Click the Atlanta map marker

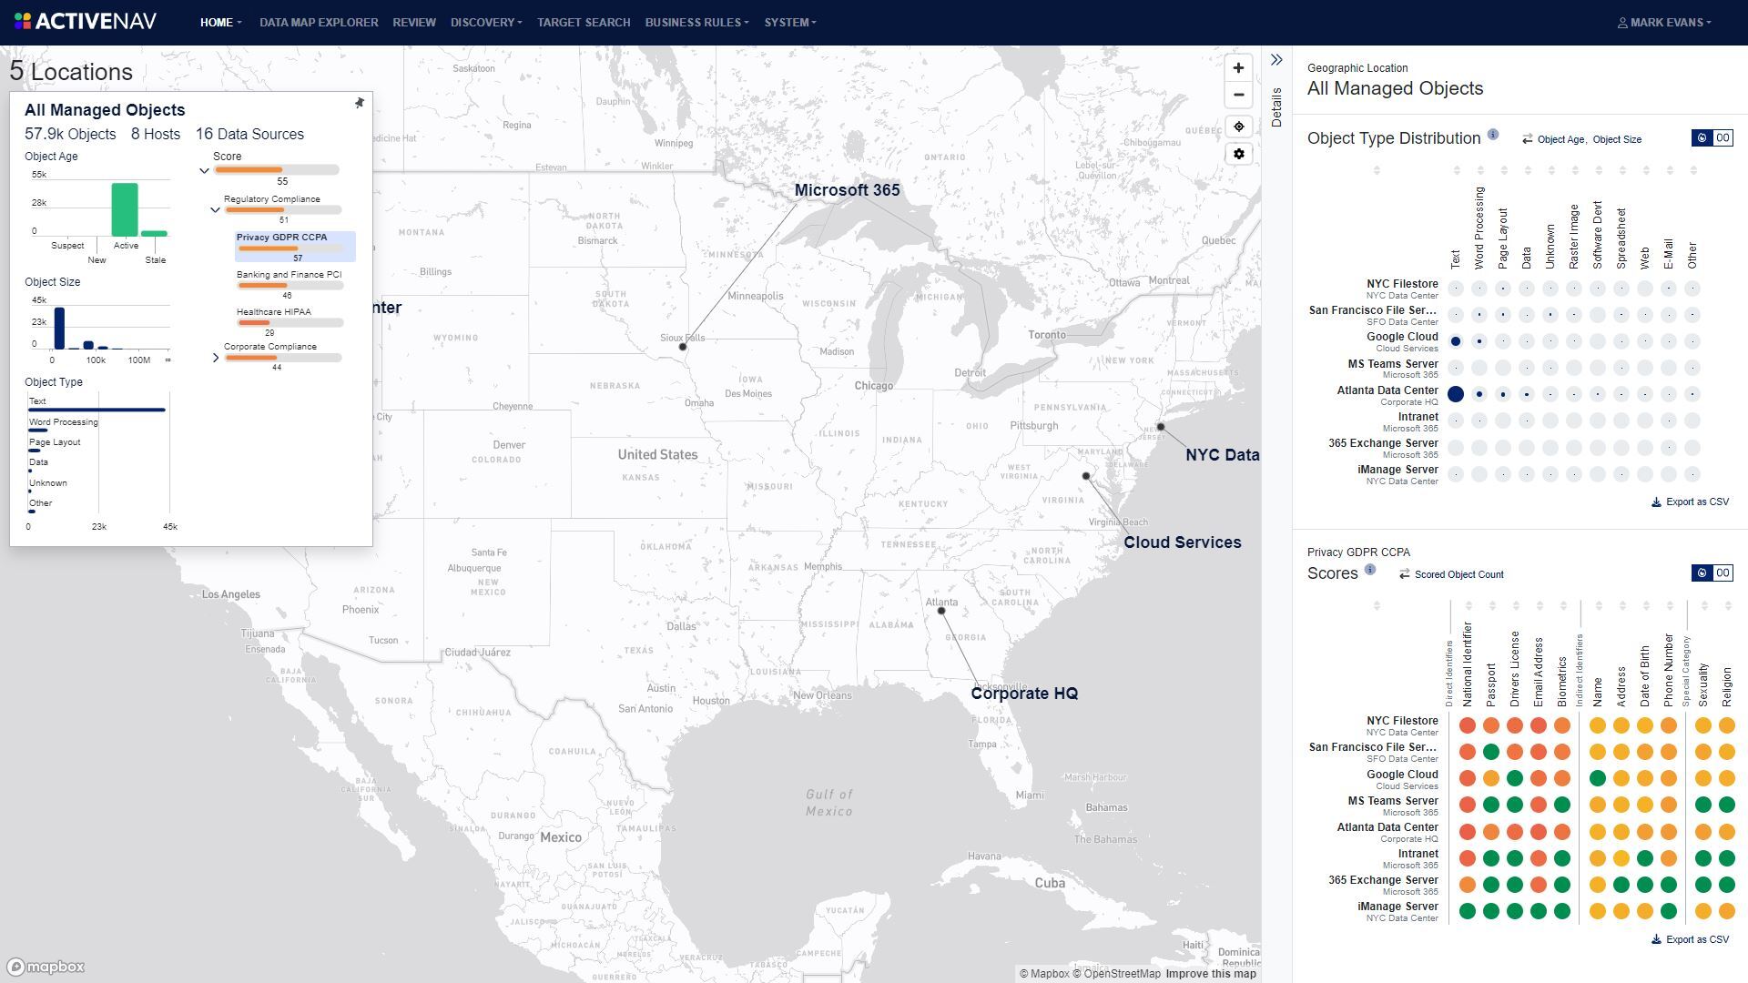tap(941, 611)
